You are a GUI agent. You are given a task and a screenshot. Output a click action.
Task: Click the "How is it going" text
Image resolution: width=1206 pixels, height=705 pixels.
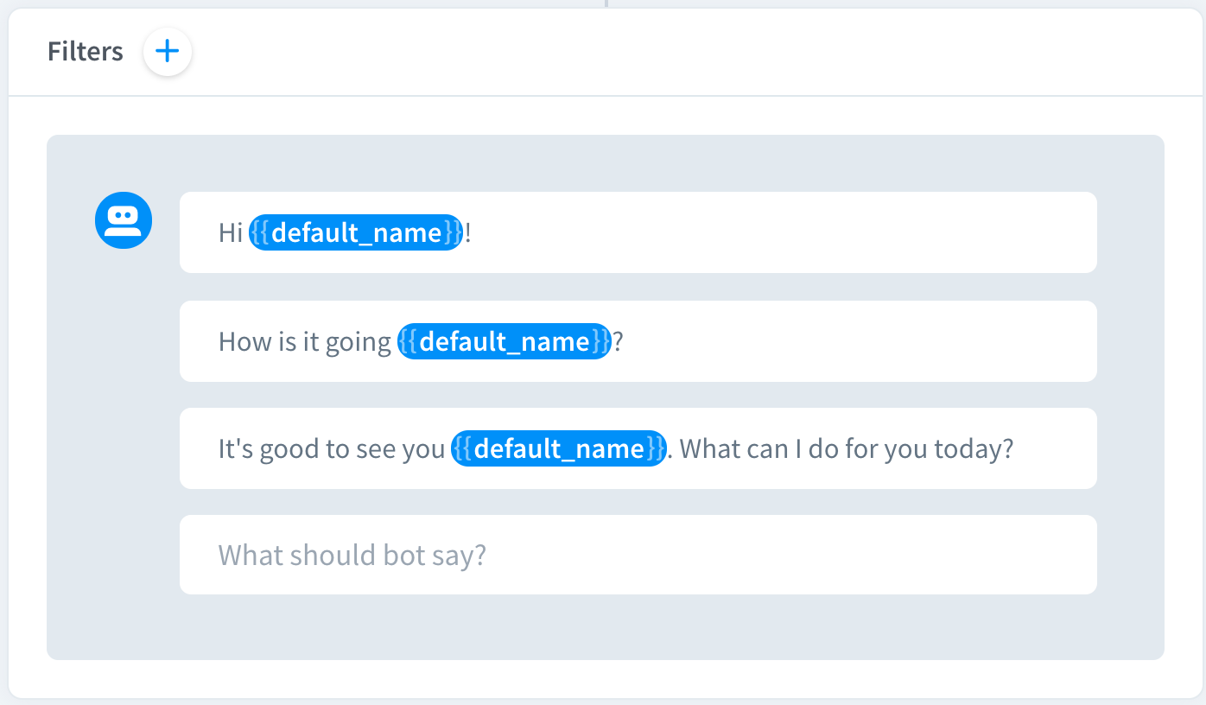coord(304,341)
